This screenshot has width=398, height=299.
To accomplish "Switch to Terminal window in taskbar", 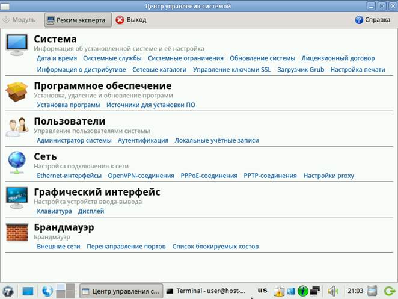I will tap(207, 291).
